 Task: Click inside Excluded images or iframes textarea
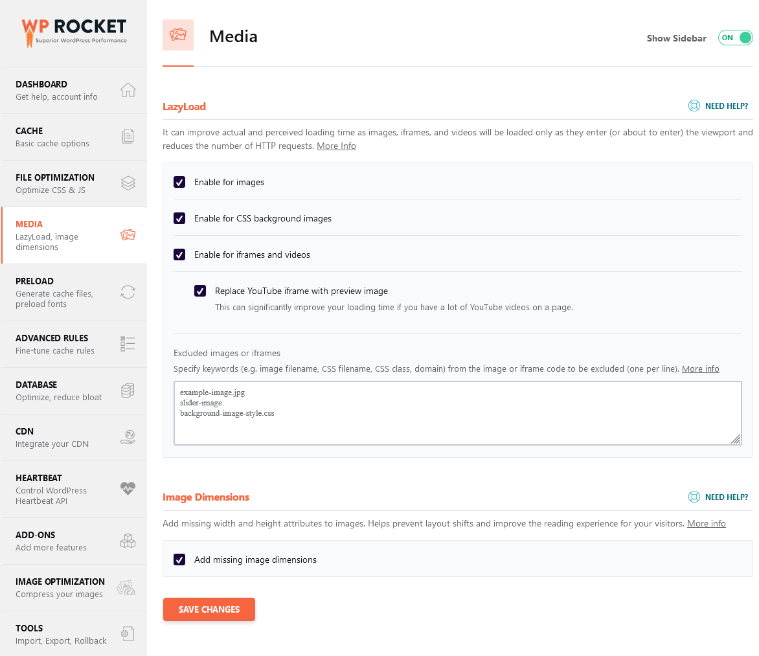click(457, 413)
